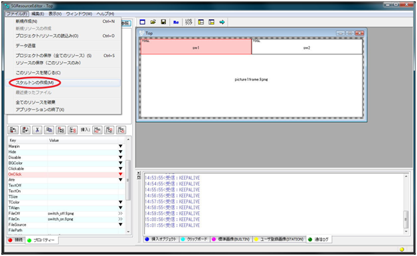The height and width of the screenshot is (256, 417).
Task: Switch to the 接続 tab
Action: (15, 240)
